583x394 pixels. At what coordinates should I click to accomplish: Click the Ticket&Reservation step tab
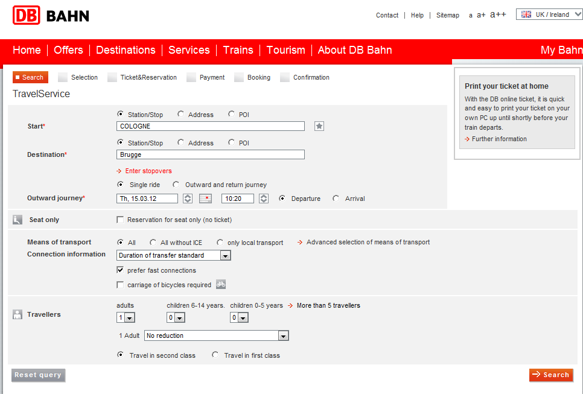142,77
